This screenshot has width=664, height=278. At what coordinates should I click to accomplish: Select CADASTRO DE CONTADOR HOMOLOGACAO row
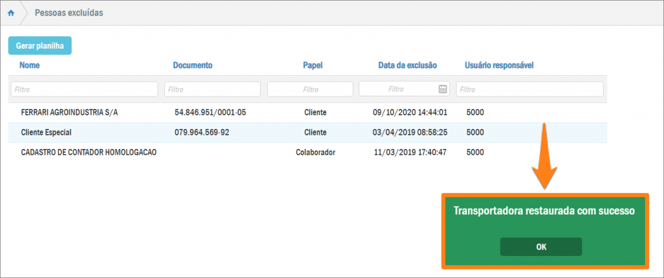coord(89,152)
